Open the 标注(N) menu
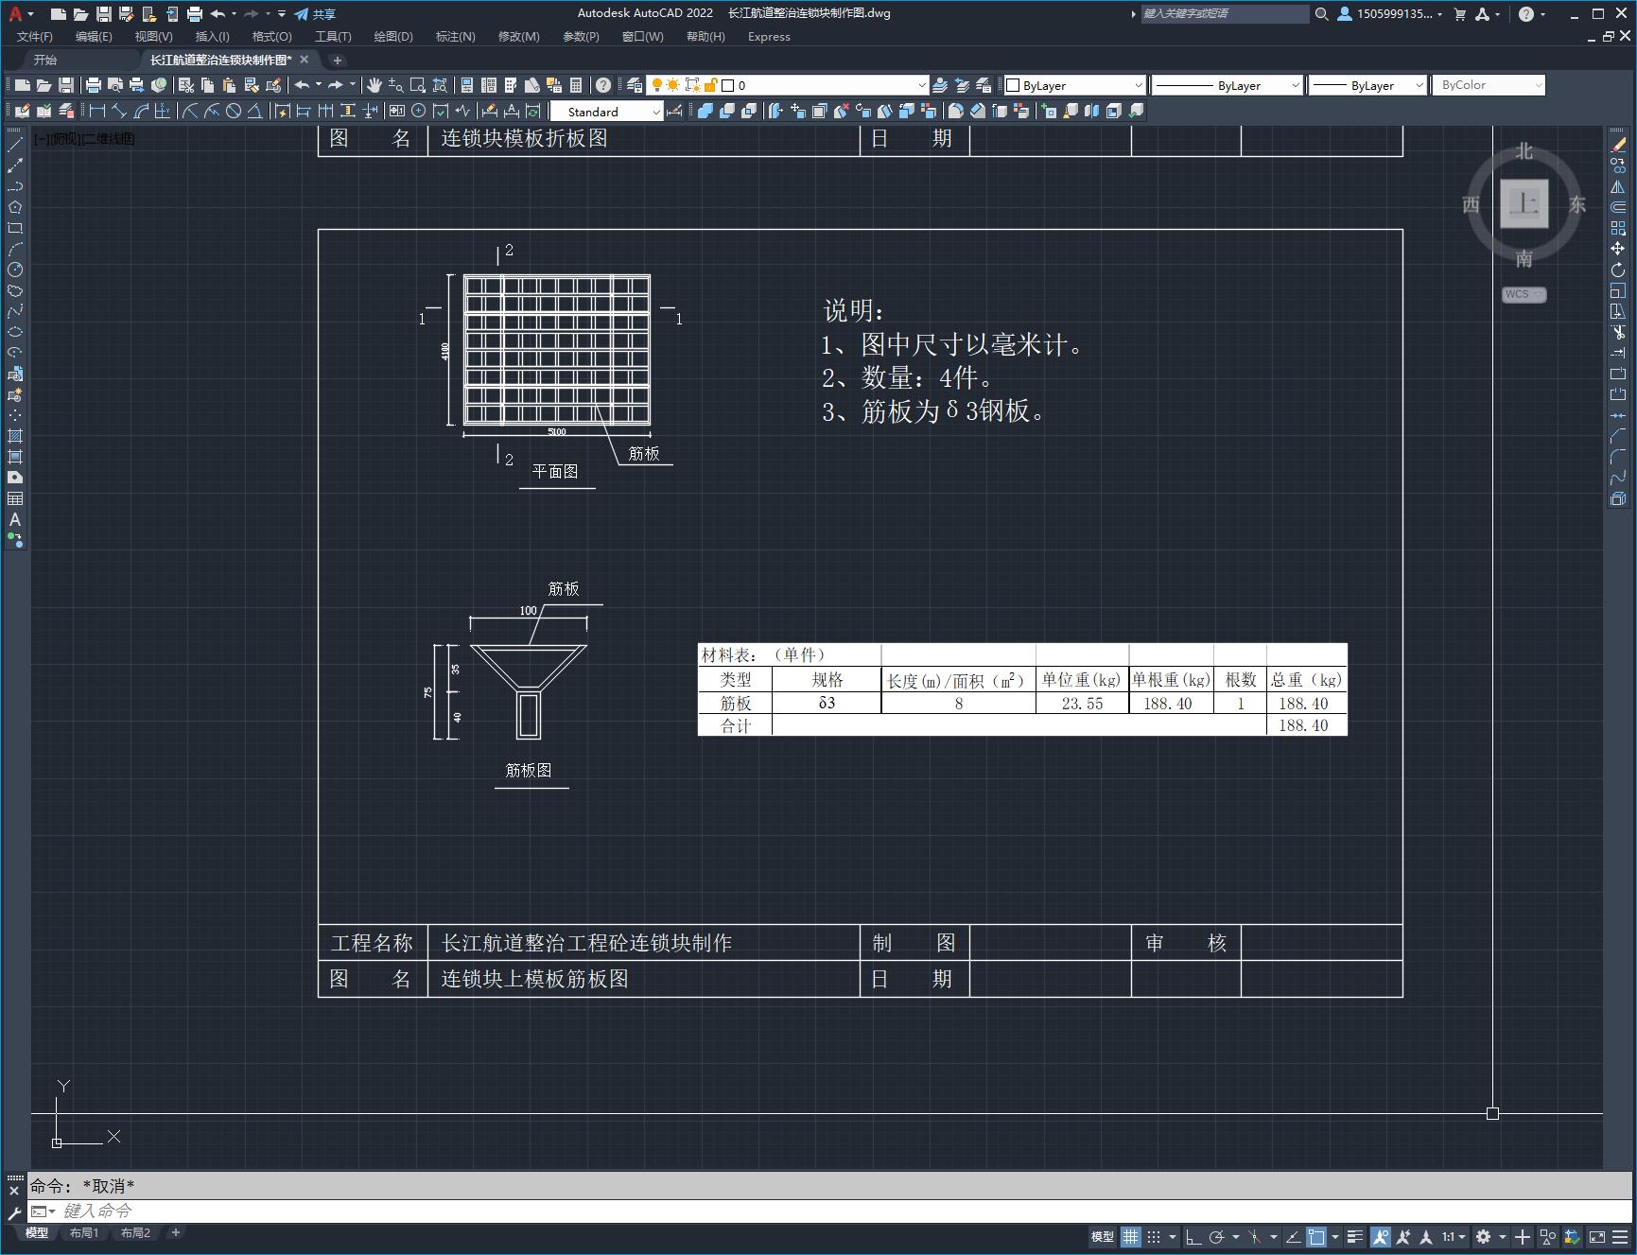The width and height of the screenshot is (1637, 1255). [x=455, y=37]
